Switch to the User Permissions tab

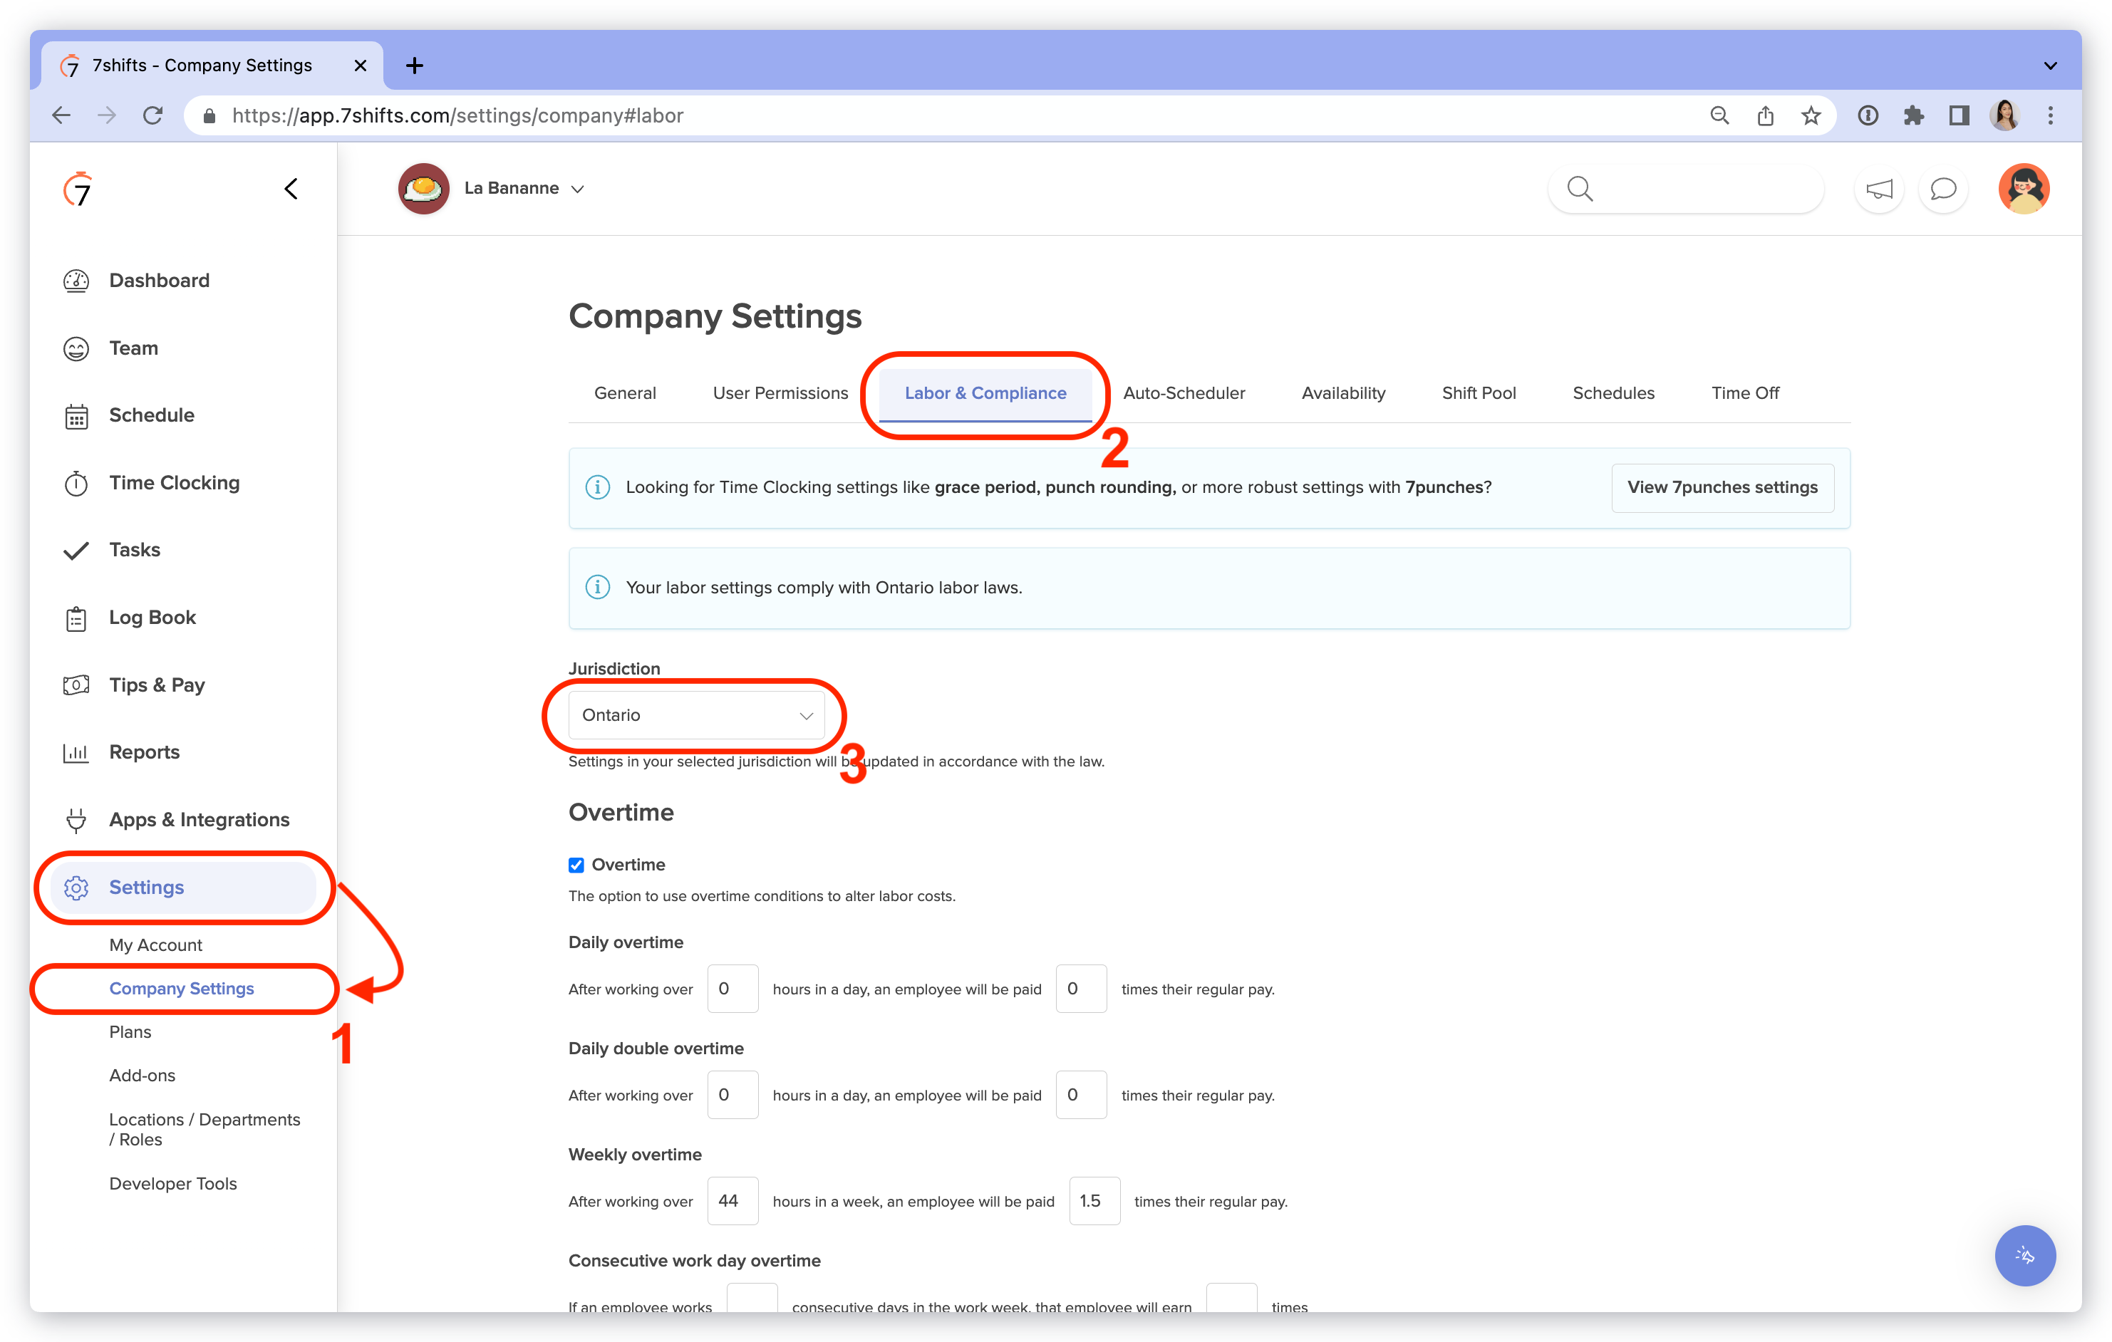click(780, 394)
